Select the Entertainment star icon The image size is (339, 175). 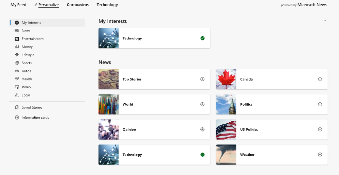coord(17,39)
